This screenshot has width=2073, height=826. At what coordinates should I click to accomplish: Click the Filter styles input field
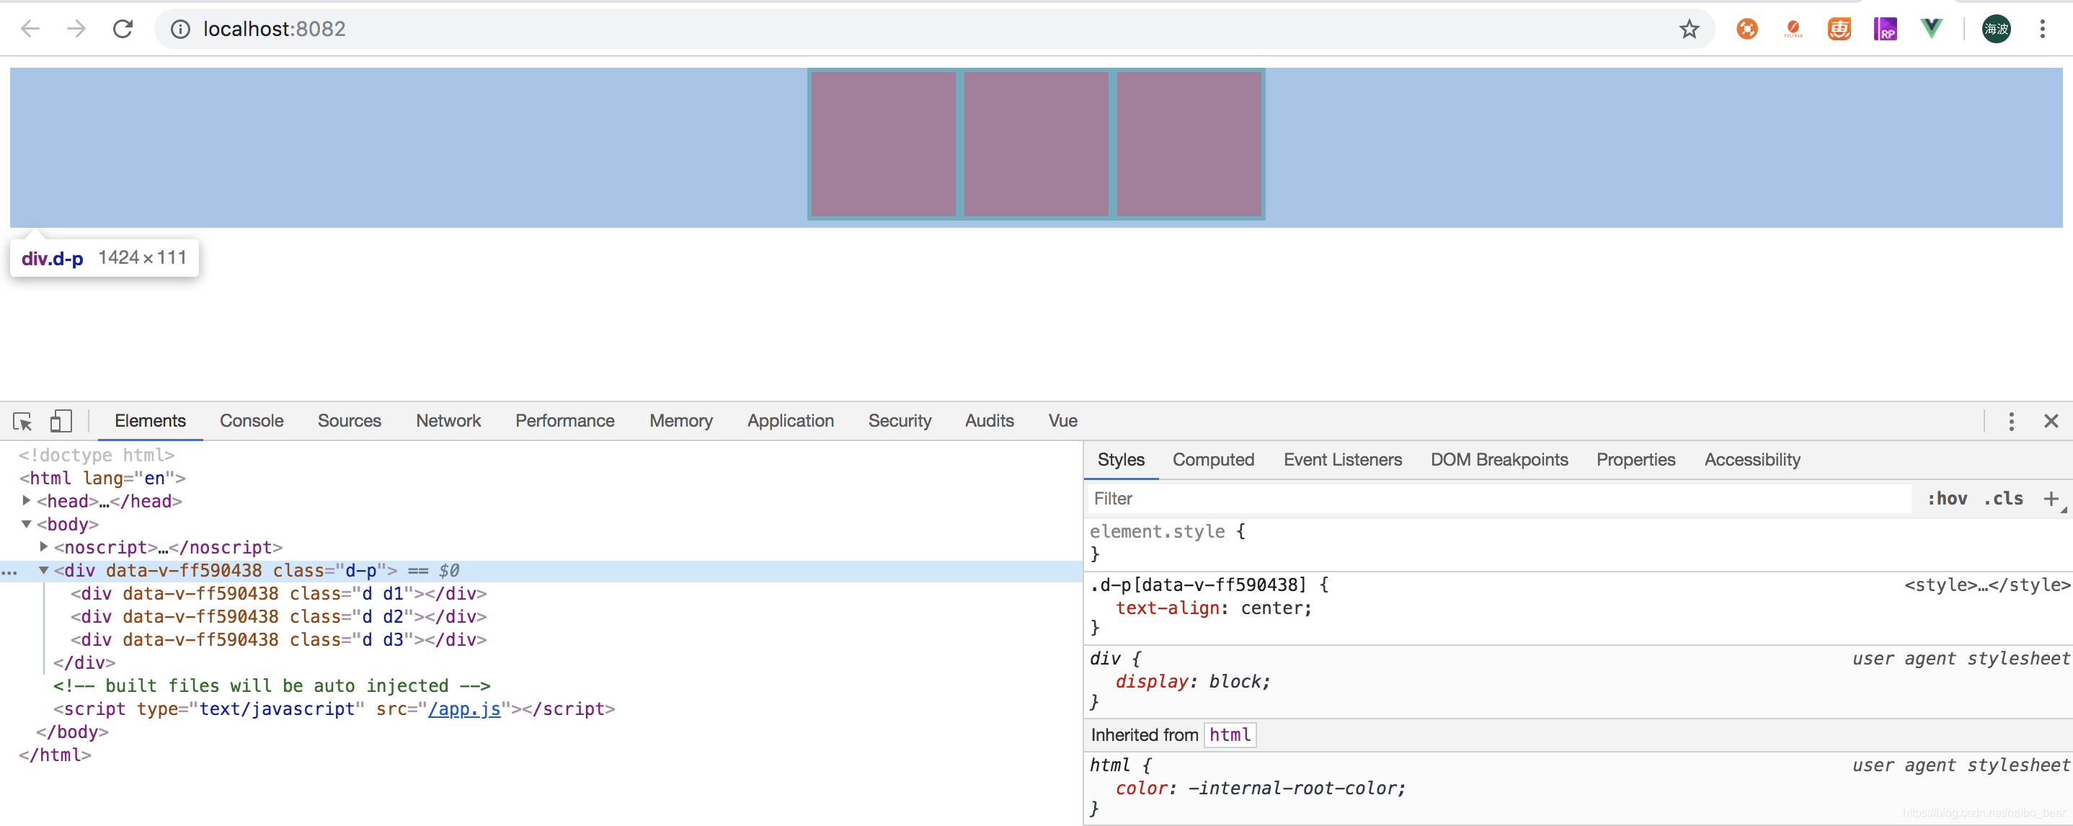coord(1500,498)
